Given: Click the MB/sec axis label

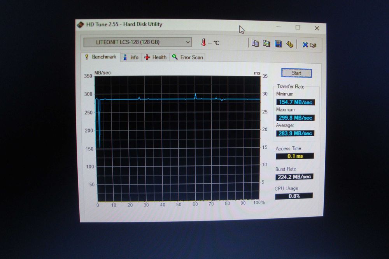Looking at the screenshot, I should pyautogui.click(x=102, y=73).
